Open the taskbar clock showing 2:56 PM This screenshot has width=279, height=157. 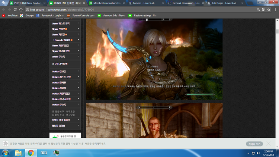click(x=269, y=153)
